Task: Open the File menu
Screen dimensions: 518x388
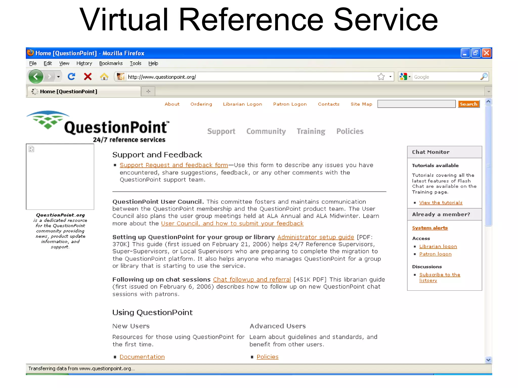Action: pyautogui.click(x=33, y=63)
